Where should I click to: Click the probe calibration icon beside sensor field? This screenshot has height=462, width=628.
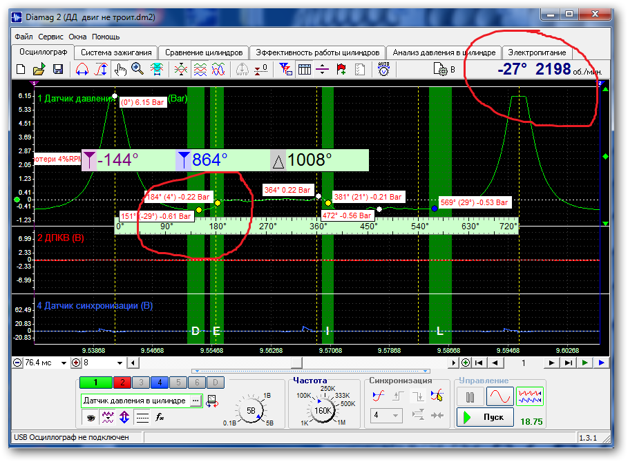pos(212,401)
